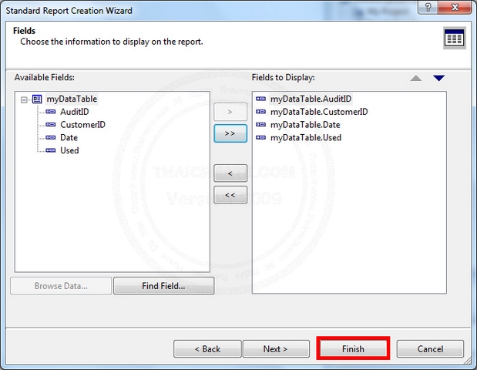Click the CustomerID field icon in Available Fields
The image size is (477, 370).
(x=51, y=124)
